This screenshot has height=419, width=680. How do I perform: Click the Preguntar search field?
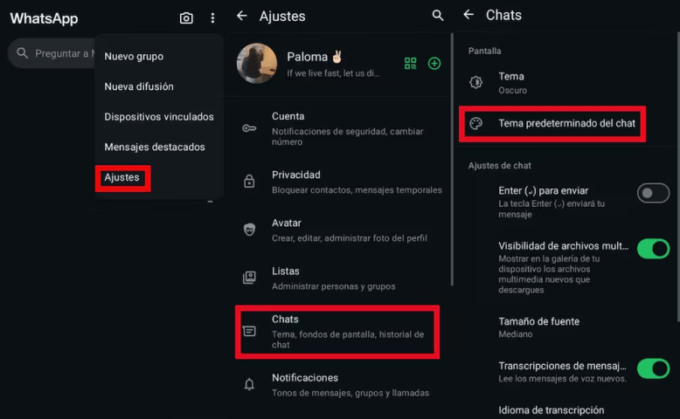click(x=52, y=53)
